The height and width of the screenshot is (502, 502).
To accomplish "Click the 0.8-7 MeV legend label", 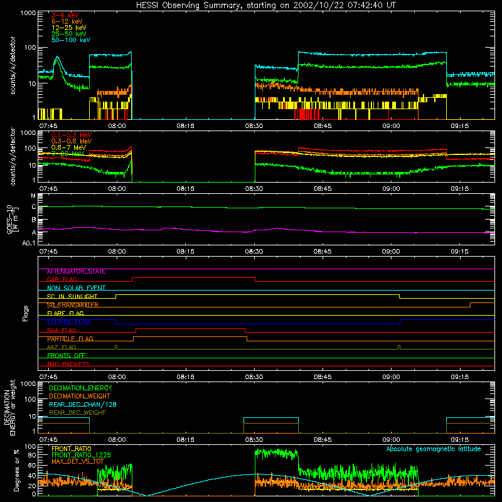I will (x=68, y=147).
